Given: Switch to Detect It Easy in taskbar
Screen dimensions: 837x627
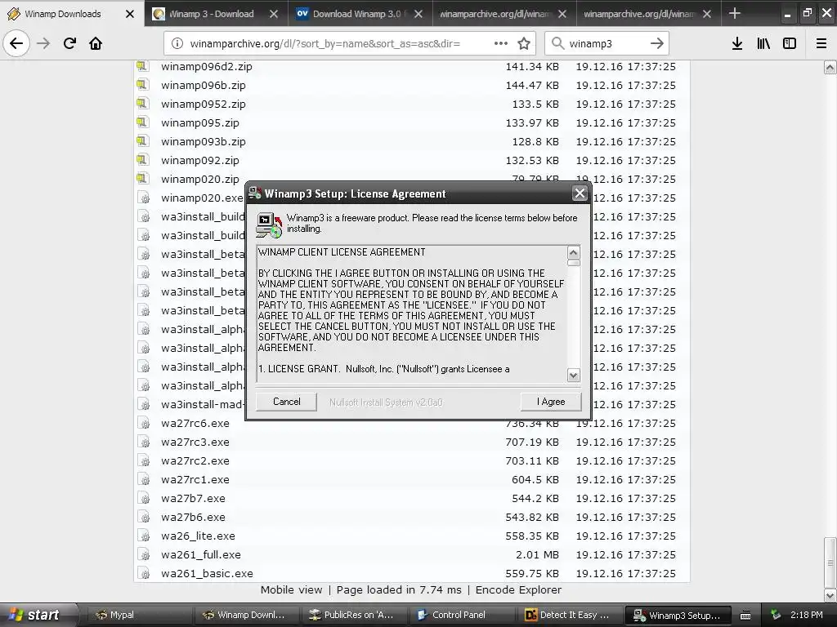Looking at the screenshot, I should tap(569, 615).
